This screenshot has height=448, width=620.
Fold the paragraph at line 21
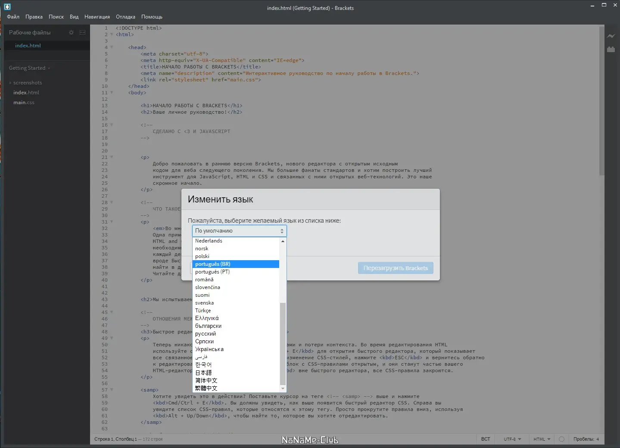pyautogui.click(x=112, y=157)
